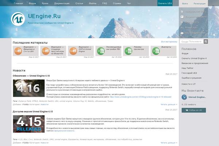Screen dimensions: 219x146
Task: Open the Главная menu item
Action: [18, 3]
